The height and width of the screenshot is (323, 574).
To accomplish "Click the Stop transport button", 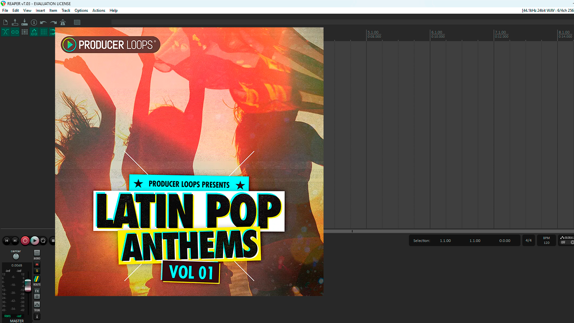I will point(53,241).
